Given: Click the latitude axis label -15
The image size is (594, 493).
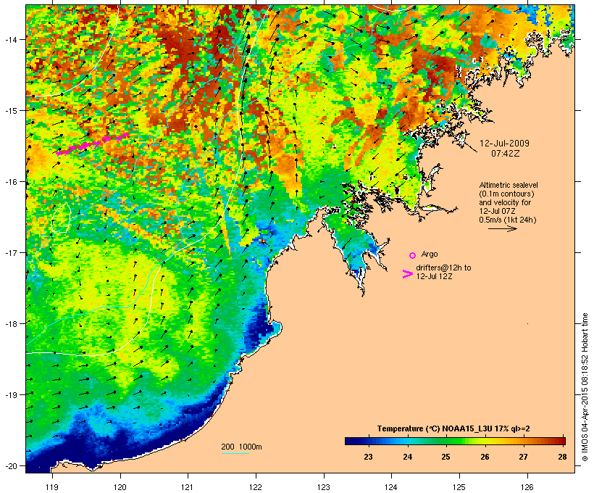Looking at the screenshot, I should pos(10,111).
